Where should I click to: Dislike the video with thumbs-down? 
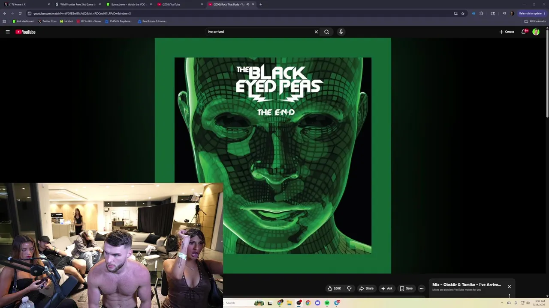349,288
